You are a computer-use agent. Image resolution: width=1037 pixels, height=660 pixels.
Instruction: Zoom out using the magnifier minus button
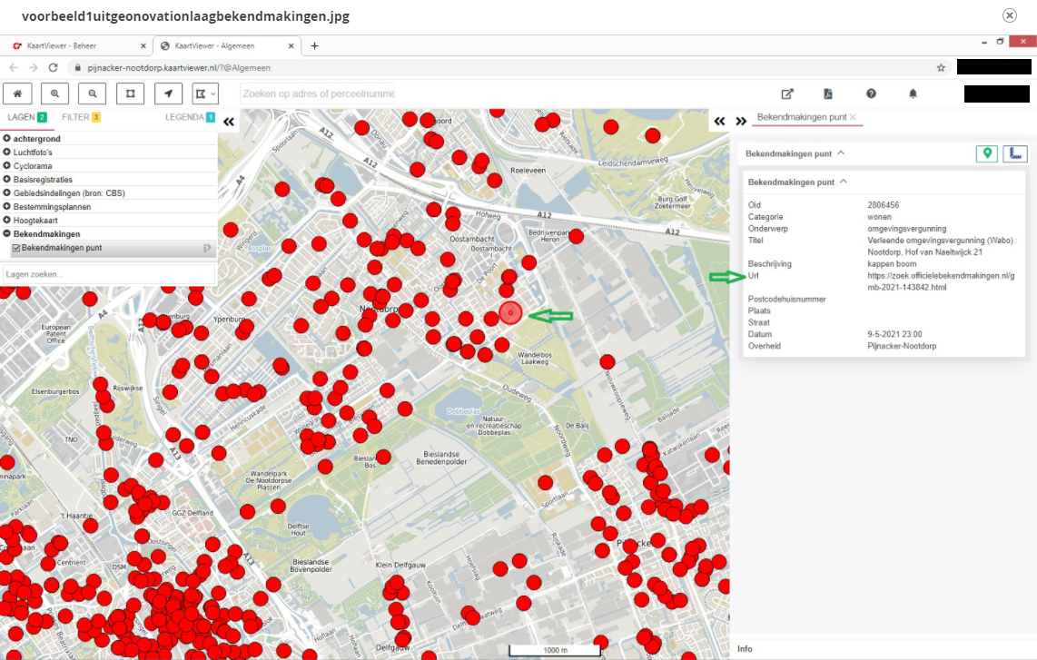93,94
